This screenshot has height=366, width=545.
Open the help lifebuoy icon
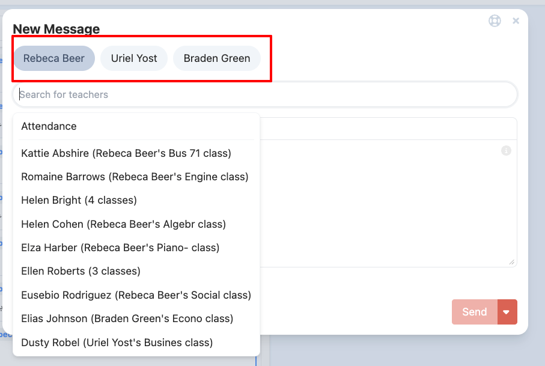(495, 20)
